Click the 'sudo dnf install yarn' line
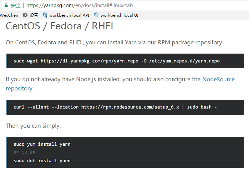Image resolution: width=249 pixels, height=171 pixels. [42, 160]
